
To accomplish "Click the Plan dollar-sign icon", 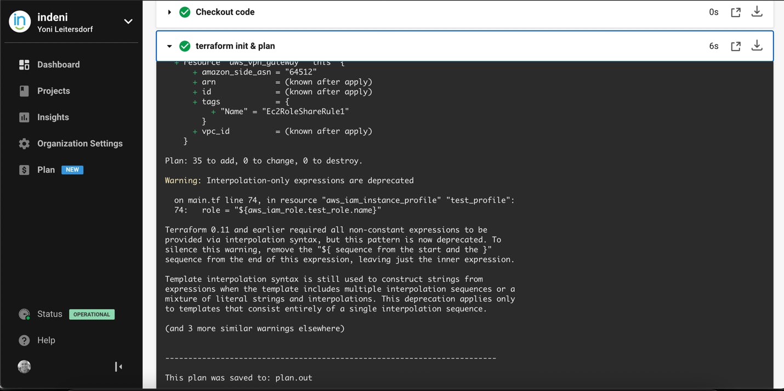I will [x=24, y=169].
